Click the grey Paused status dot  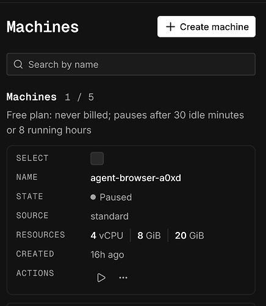(93, 197)
